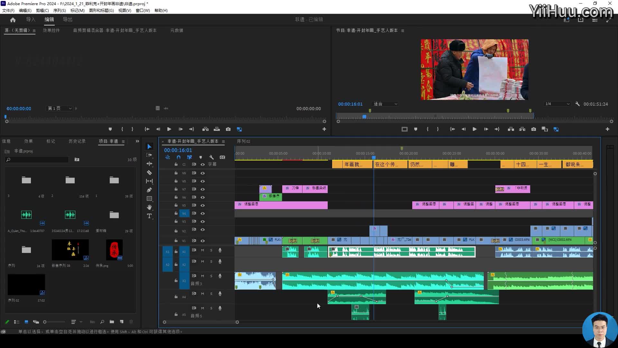The height and width of the screenshot is (348, 618).
Task: Switch project panel to list view
Action: pyautogui.click(x=17, y=322)
